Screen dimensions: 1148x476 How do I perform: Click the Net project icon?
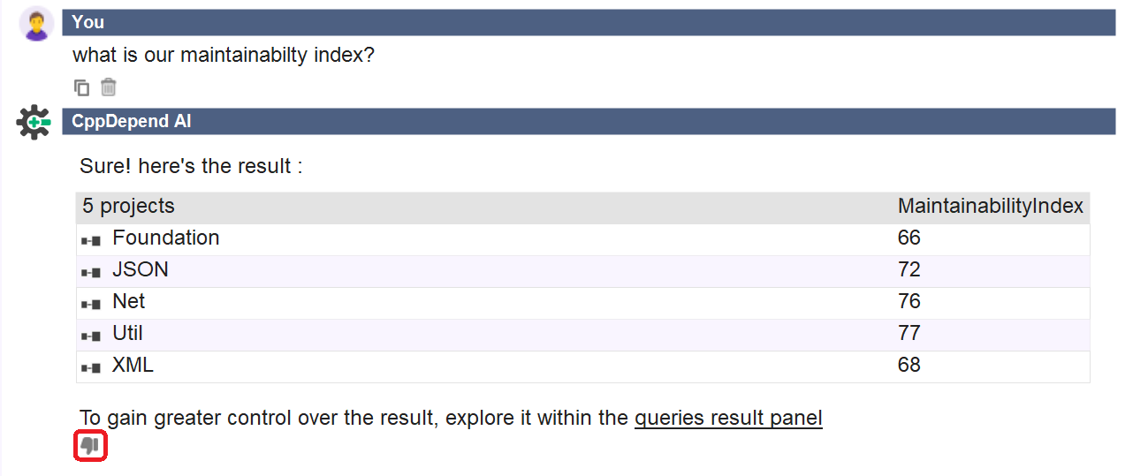[91, 304]
